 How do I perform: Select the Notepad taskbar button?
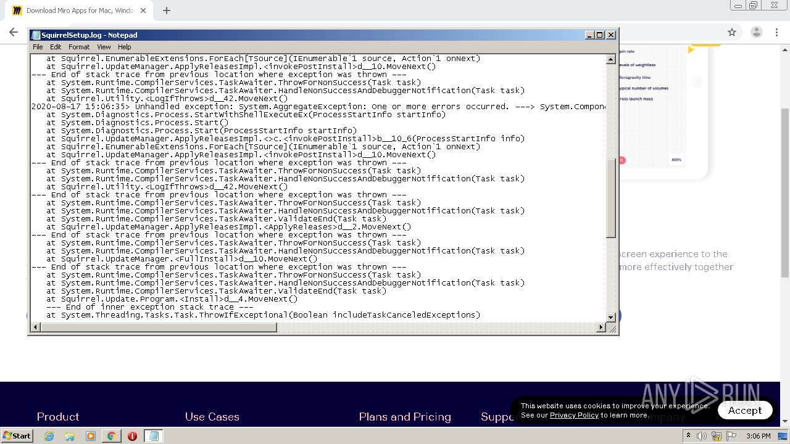tap(154, 436)
